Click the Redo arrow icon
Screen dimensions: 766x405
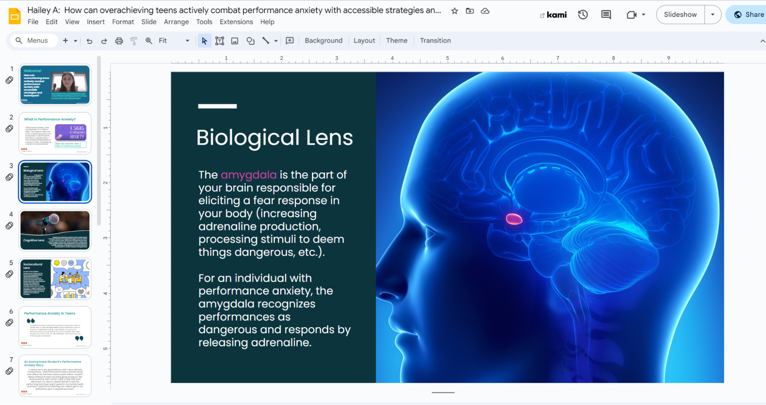pos(104,41)
